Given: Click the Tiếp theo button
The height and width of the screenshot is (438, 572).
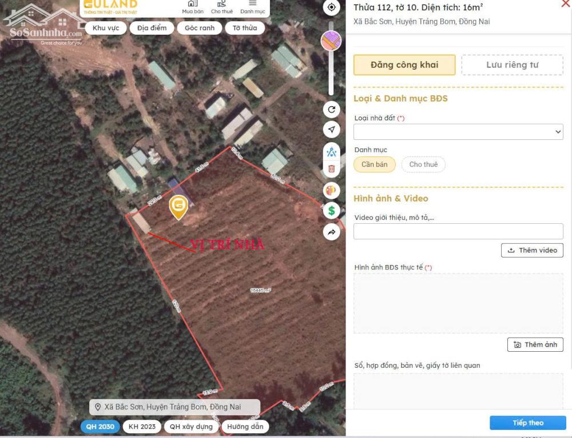Looking at the screenshot, I should coord(527,423).
